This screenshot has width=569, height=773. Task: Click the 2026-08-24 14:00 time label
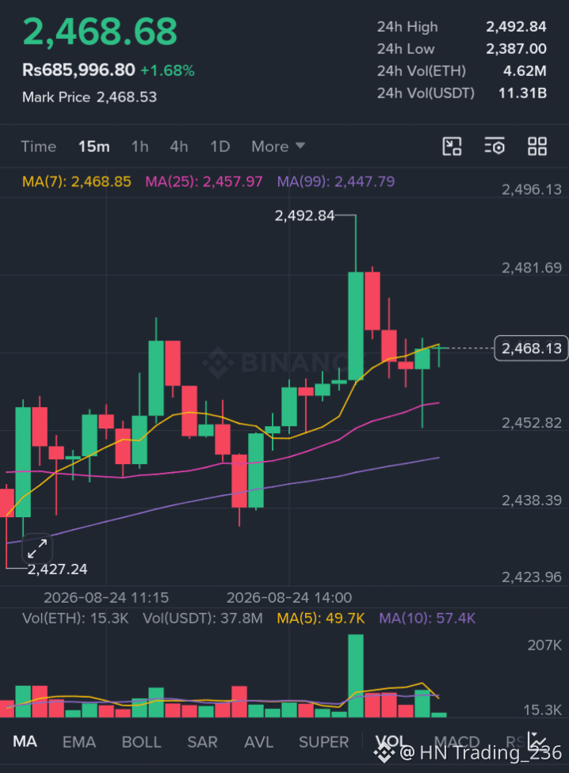click(289, 598)
